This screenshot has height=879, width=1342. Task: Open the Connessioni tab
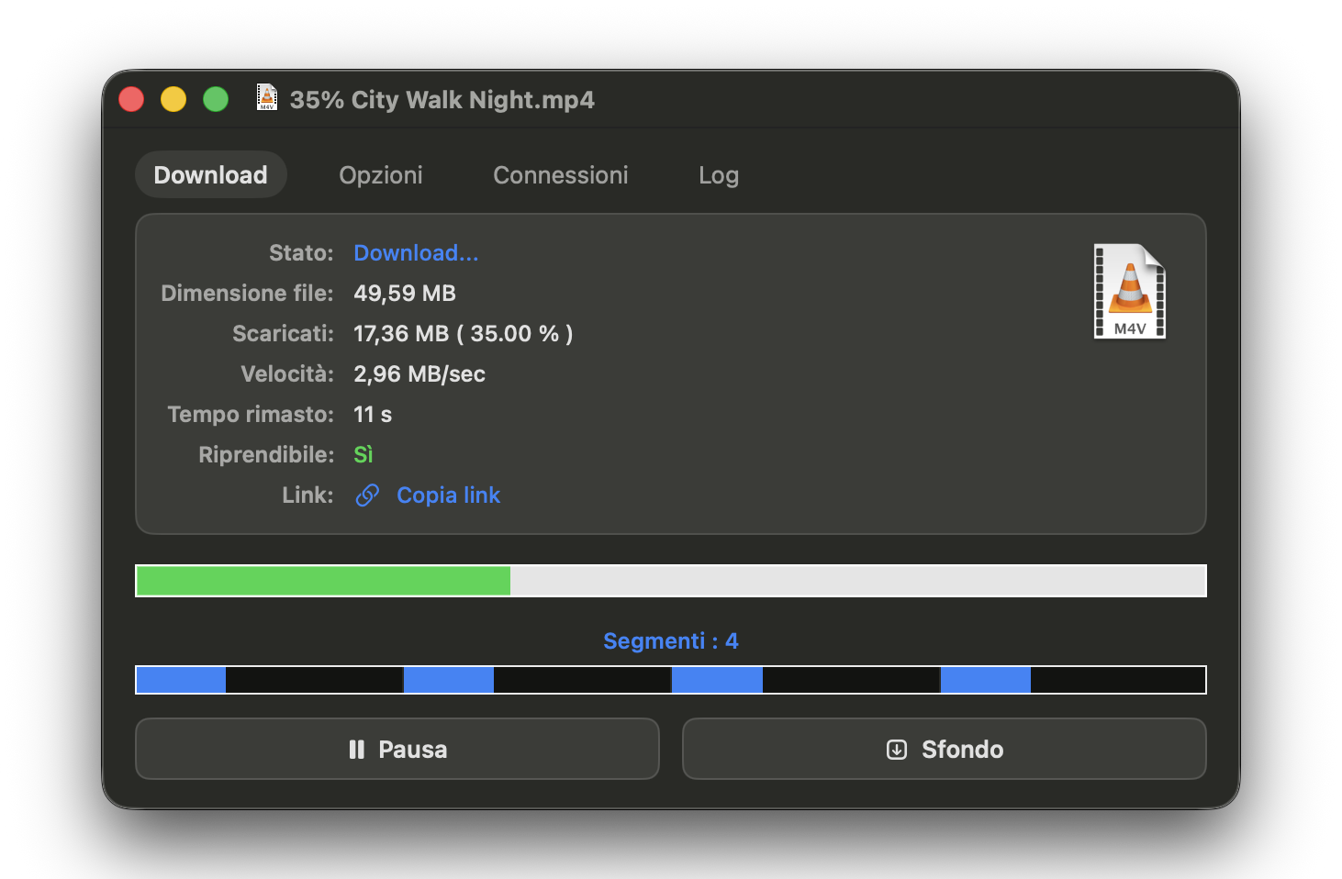561,175
